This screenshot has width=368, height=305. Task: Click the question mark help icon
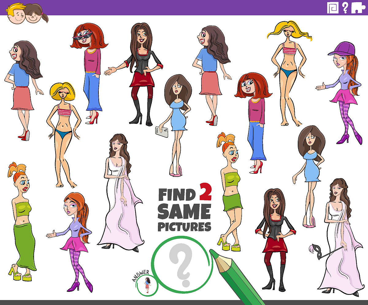[345, 7]
